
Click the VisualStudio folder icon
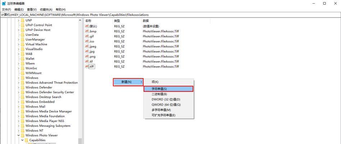click(x=22, y=49)
